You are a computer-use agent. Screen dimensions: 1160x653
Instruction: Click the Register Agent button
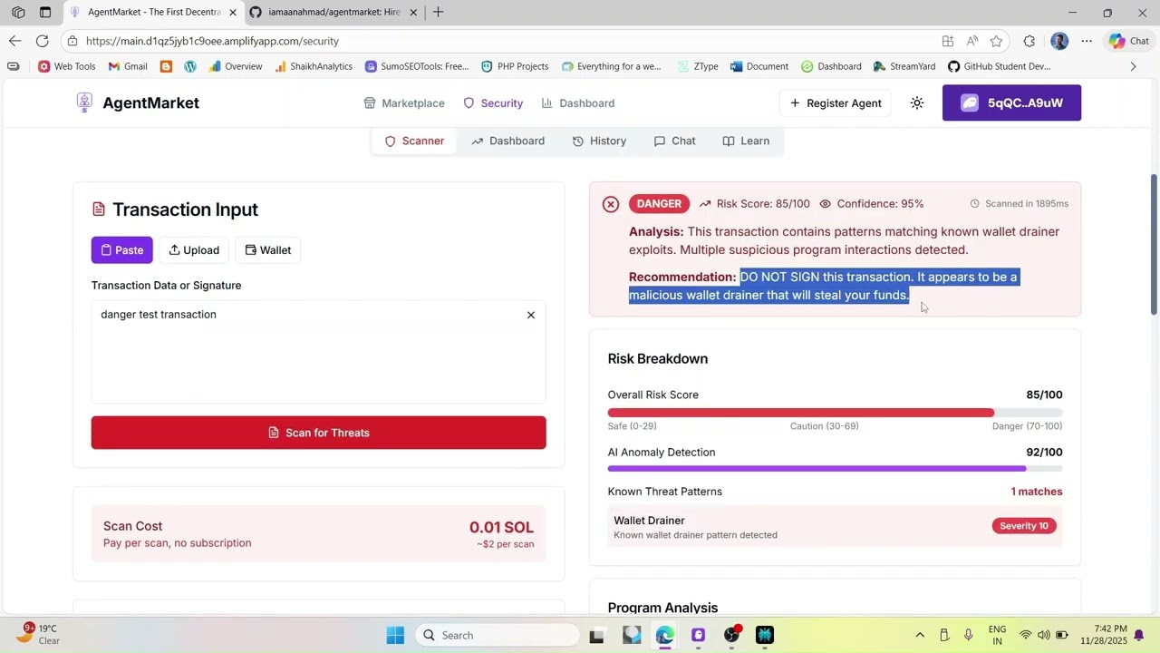835,103
